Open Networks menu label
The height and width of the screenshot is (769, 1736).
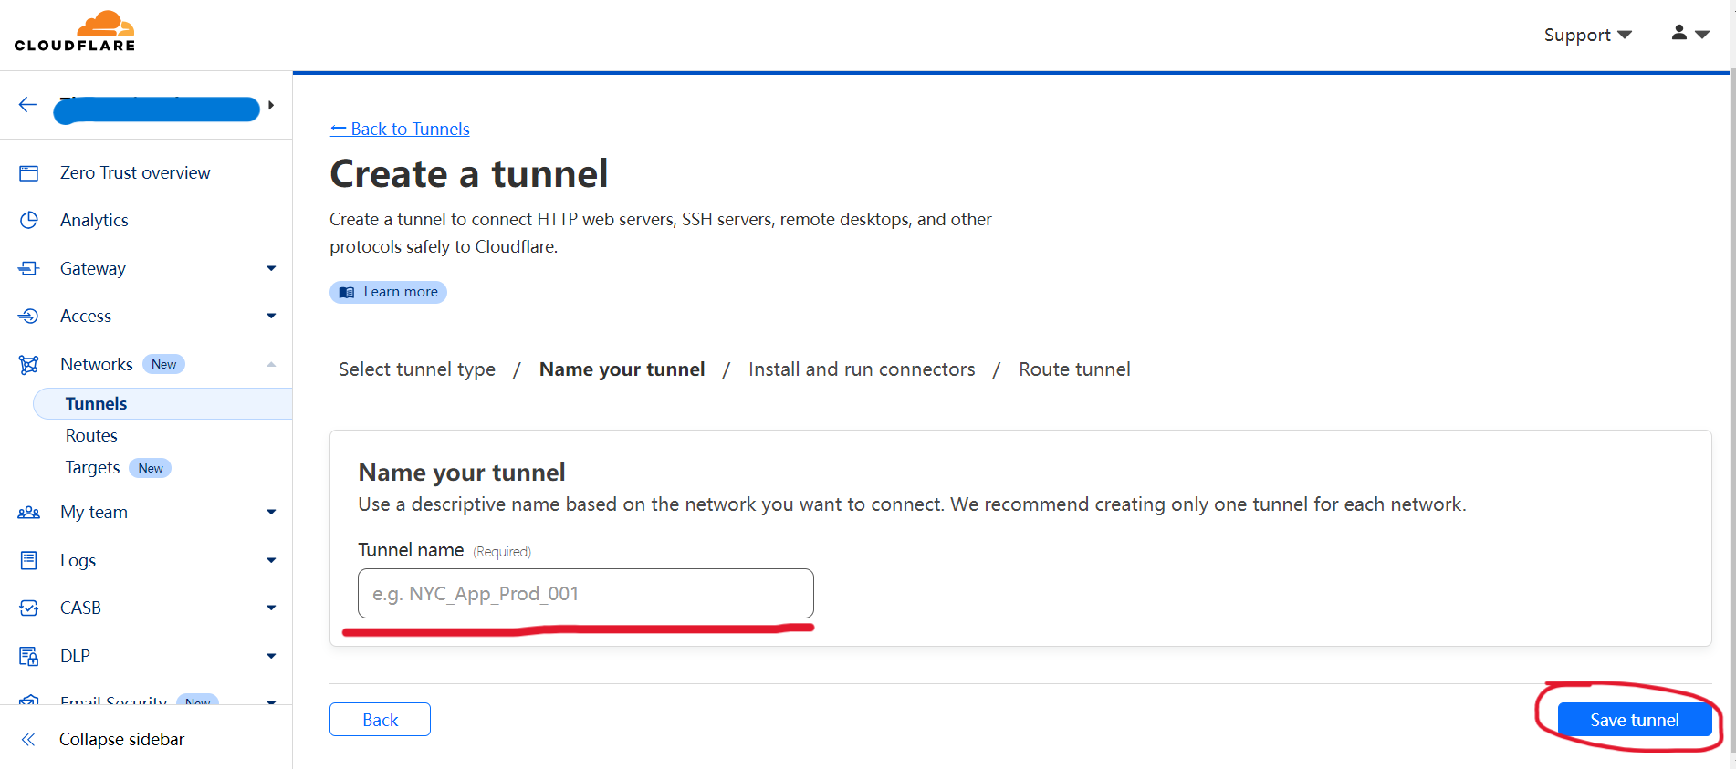pyautogui.click(x=97, y=364)
